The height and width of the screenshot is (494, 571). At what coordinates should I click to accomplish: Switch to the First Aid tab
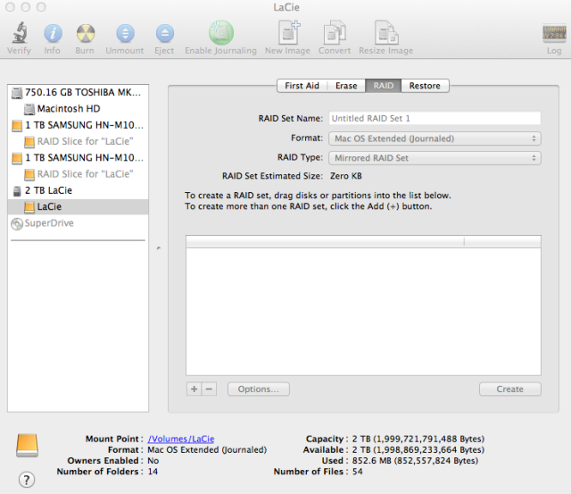point(302,86)
